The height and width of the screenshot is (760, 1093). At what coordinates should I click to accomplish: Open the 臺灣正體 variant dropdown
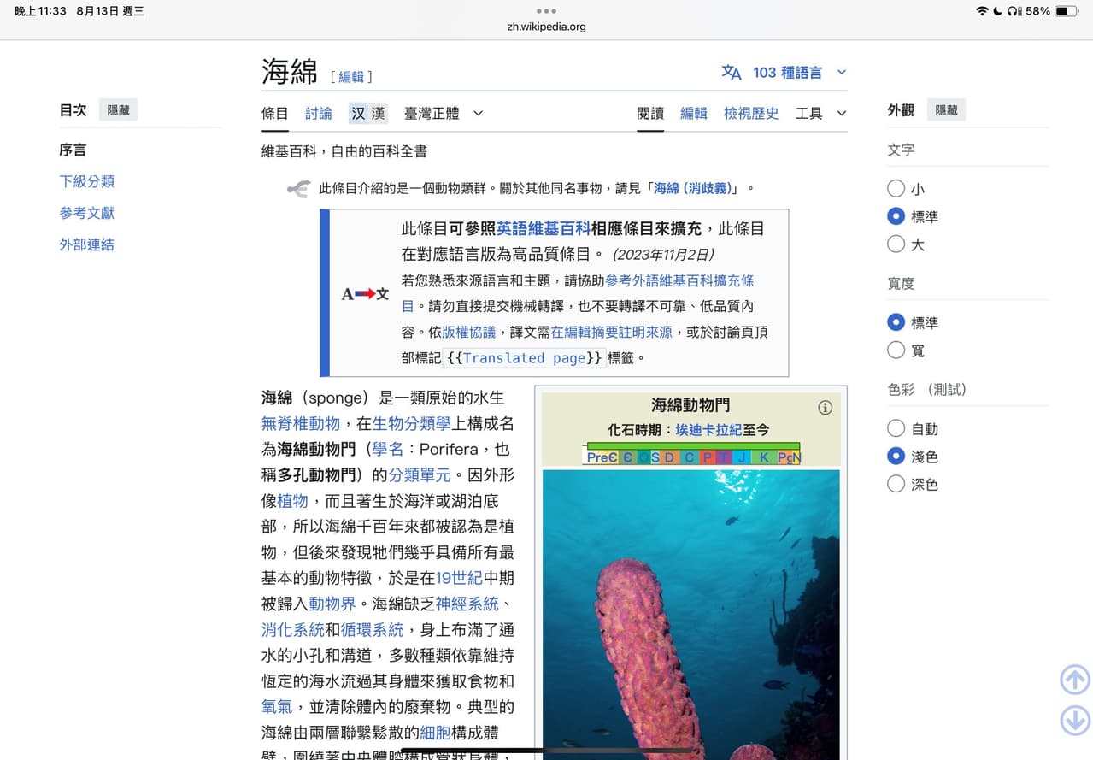click(x=444, y=113)
